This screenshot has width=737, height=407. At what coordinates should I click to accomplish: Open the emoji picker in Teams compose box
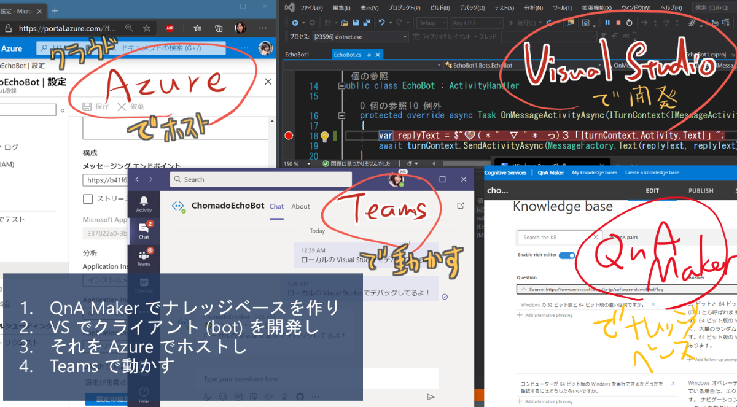tap(223, 397)
